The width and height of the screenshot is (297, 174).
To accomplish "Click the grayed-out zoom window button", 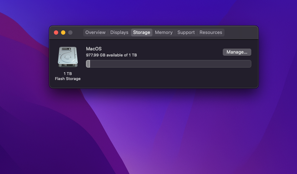I will click(70, 33).
